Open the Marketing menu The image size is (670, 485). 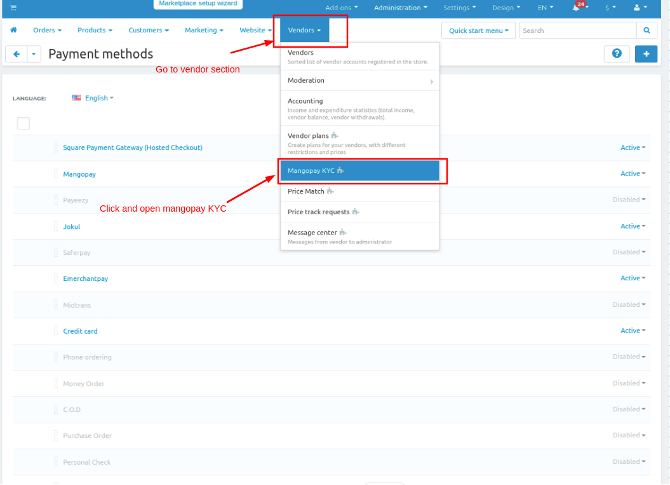coord(204,30)
